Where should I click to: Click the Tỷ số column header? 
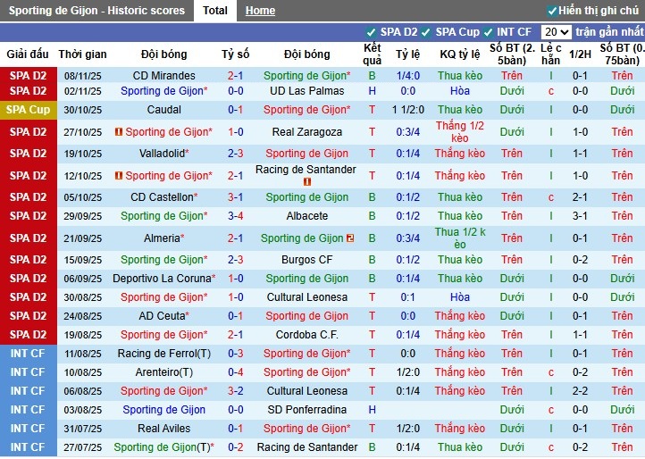(236, 54)
